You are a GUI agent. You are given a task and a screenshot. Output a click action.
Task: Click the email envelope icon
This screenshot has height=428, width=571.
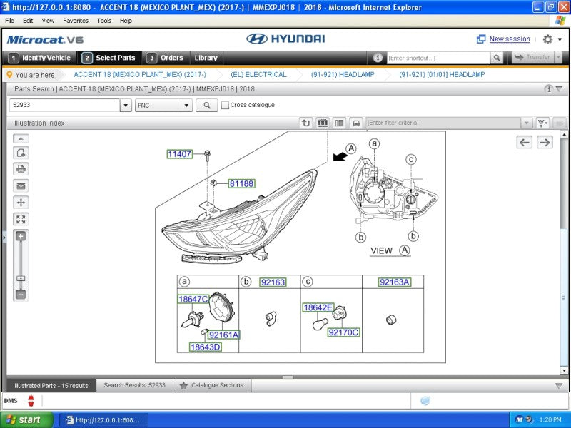click(21, 185)
